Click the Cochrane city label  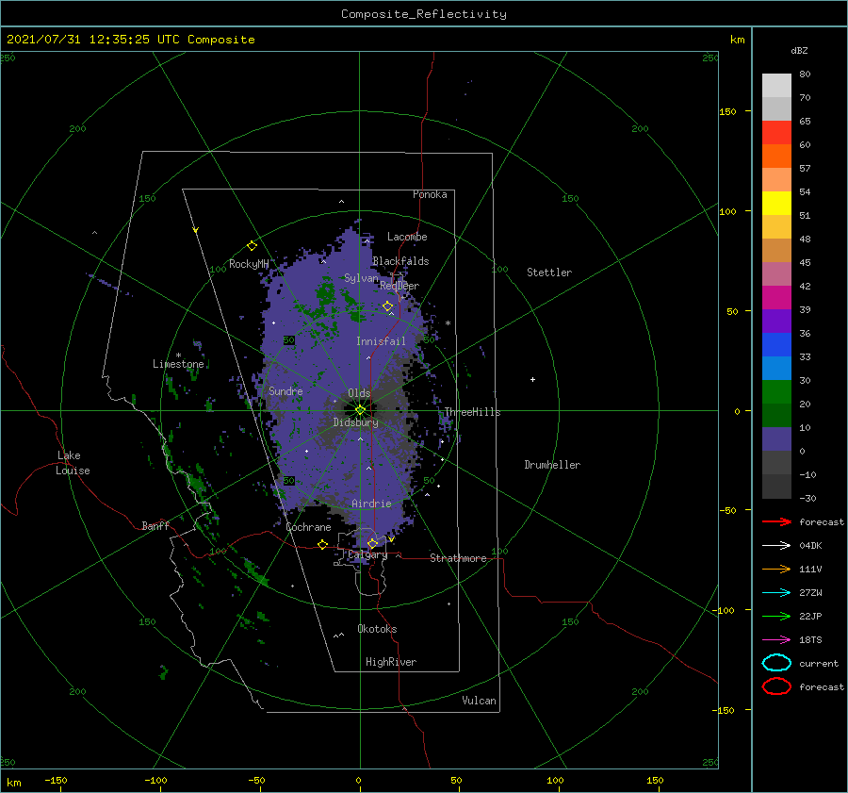pyautogui.click(x=308, y=527)
